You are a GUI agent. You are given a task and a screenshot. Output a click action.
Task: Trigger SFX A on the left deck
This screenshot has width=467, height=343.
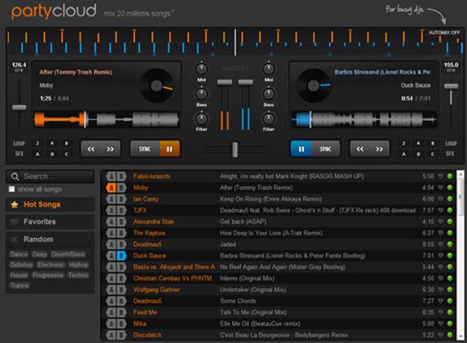point(37,154)
